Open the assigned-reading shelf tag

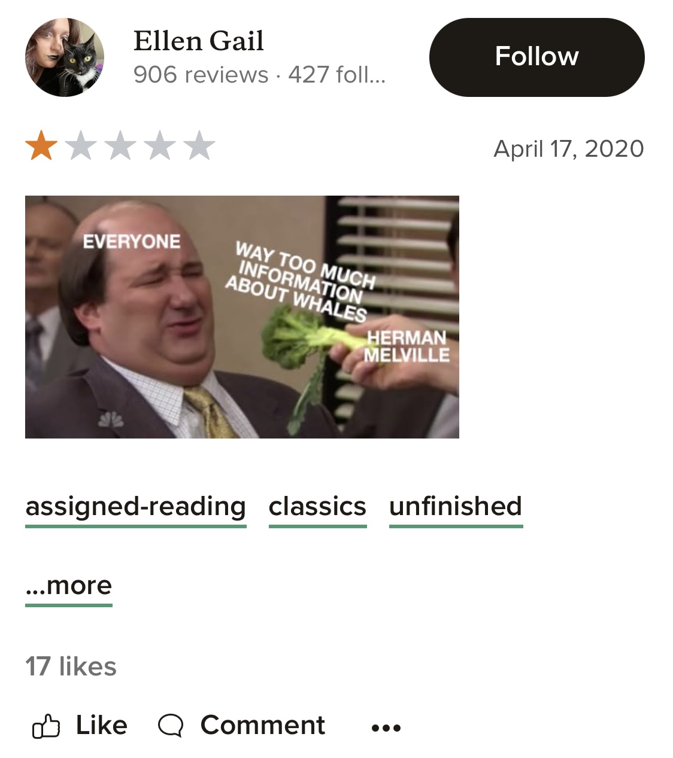(x=136, y=507)
